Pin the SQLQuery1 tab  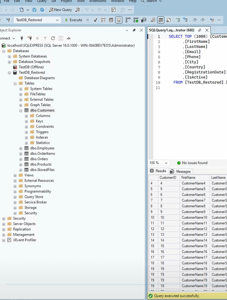click(x=200, y=30)
